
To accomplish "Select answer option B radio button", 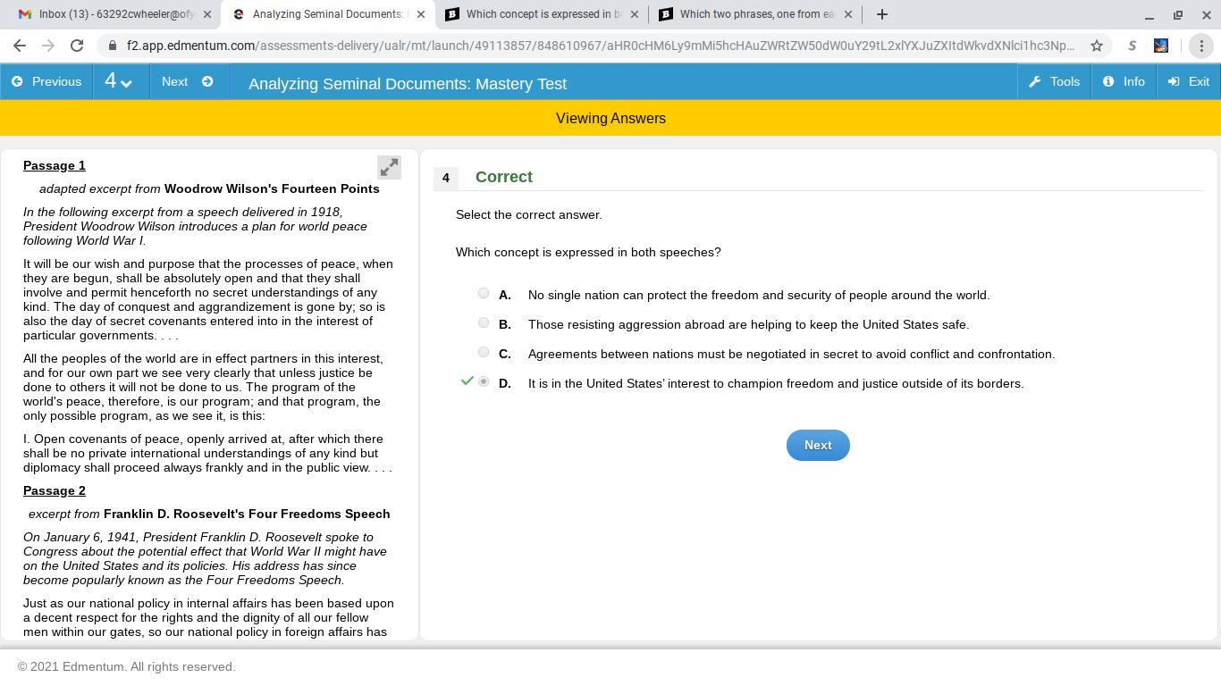I will click(484, 322).
